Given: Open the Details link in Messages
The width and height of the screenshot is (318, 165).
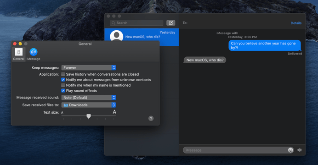Looking at the screenshot, I should (x=296, y=23).
